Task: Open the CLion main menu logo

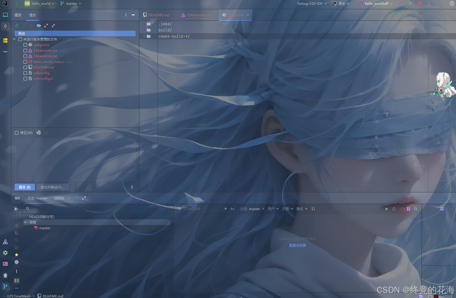Action: [x=5, y=4]
